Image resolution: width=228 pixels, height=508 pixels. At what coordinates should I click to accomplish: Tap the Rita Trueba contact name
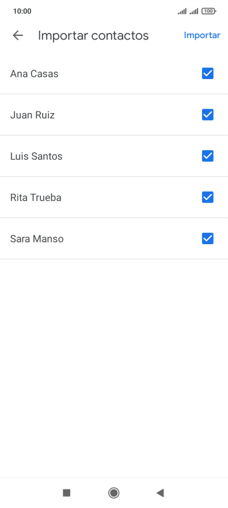point(36,197)
